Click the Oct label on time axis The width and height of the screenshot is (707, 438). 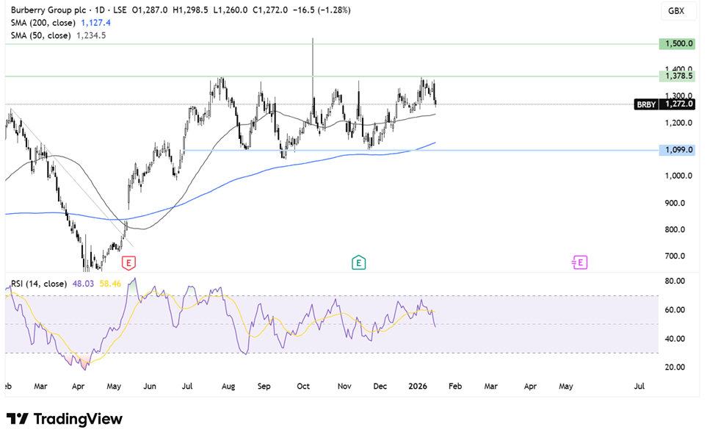(x=303, y=386)
